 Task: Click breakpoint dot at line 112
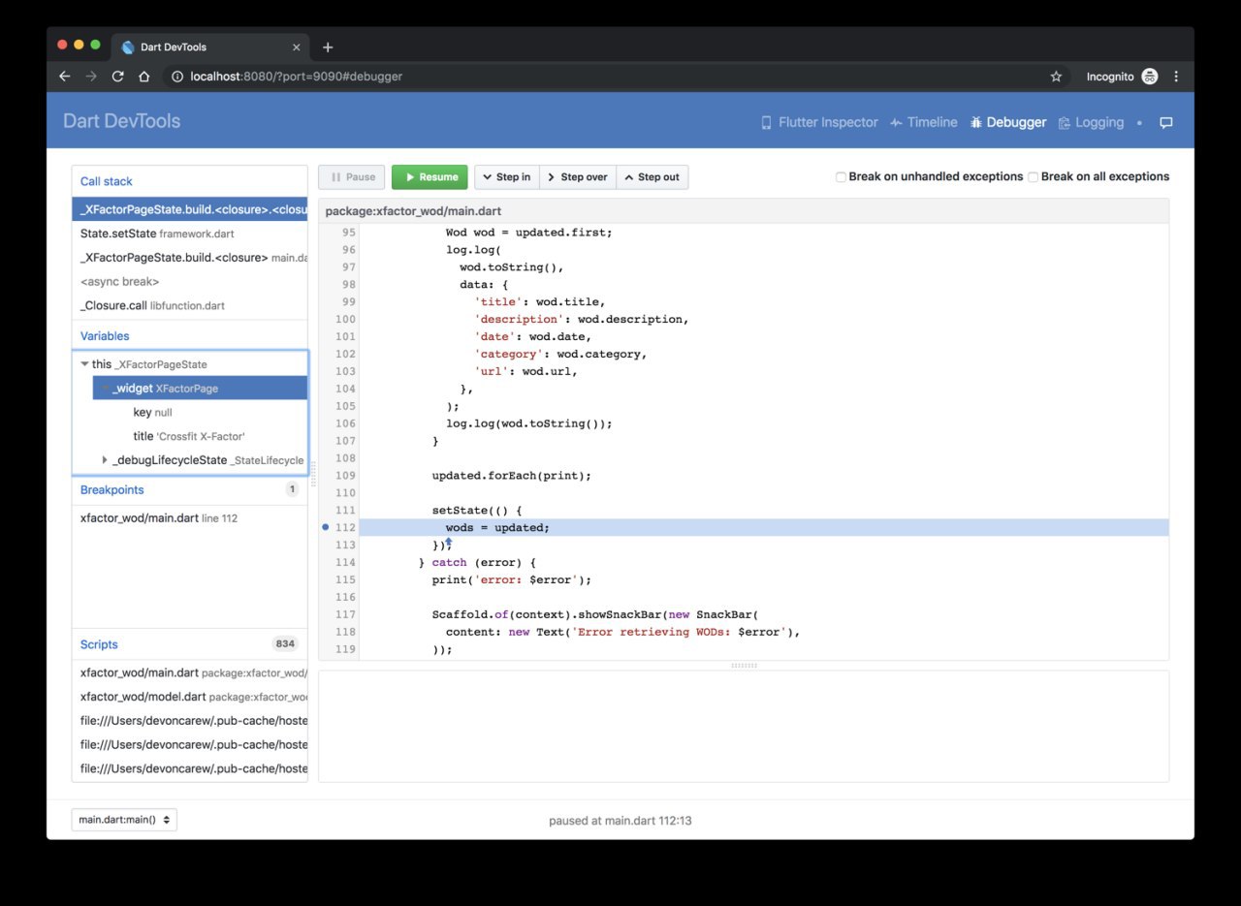(x=325, y=527)
